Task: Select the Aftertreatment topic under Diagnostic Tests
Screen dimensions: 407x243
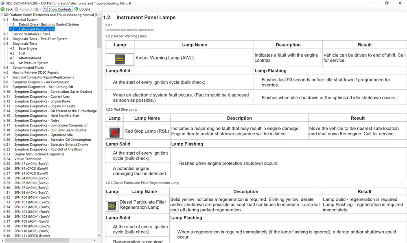Action: 30,58
